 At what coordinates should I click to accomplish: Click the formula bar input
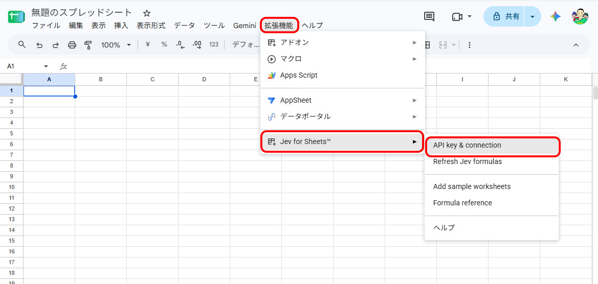point(332,66)
